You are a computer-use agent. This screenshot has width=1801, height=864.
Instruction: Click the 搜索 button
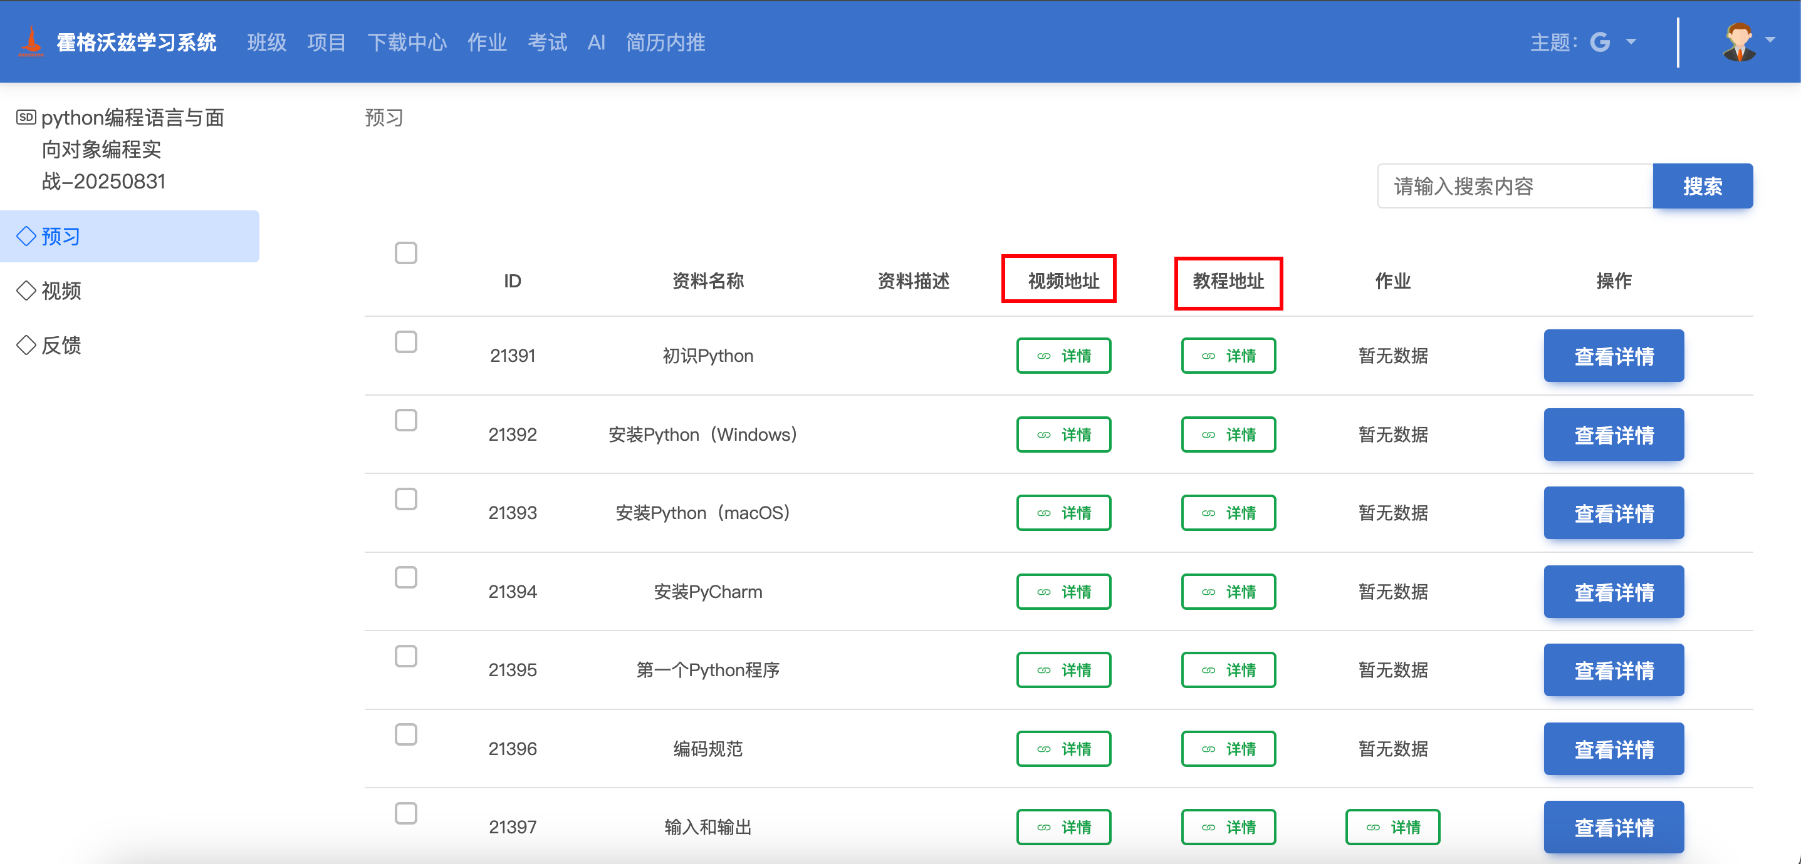pyautogui.click(x=1703, y=186)
